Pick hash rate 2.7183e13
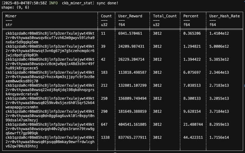The width and height of the screenshot is (245, 153). pyautogui.click(x=219, y=85)
